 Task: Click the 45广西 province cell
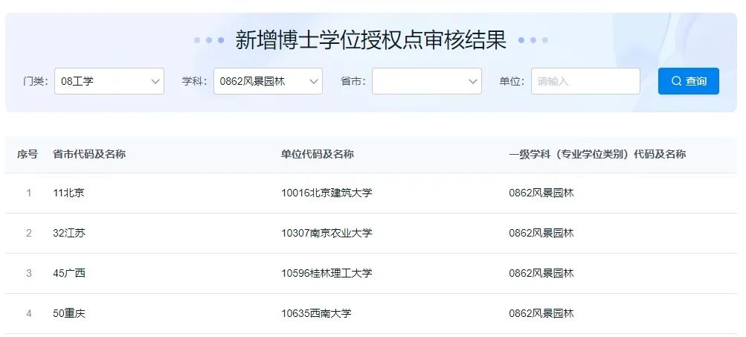point(69,273)
